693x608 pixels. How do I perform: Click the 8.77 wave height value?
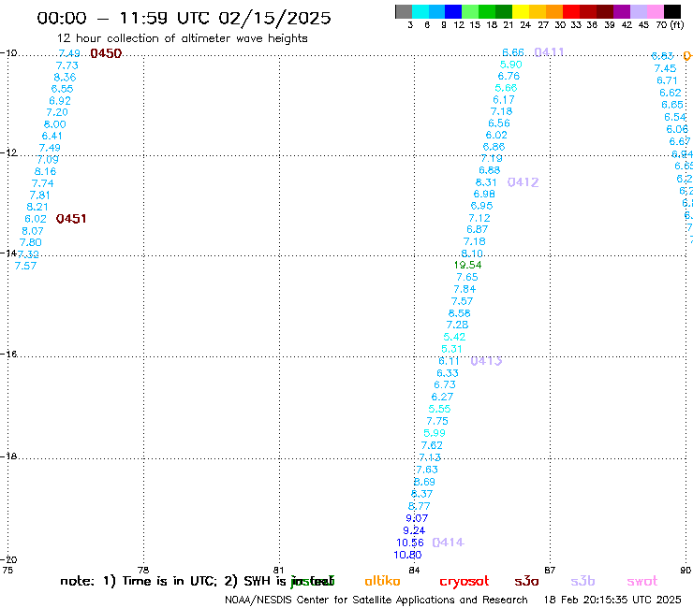419,506
